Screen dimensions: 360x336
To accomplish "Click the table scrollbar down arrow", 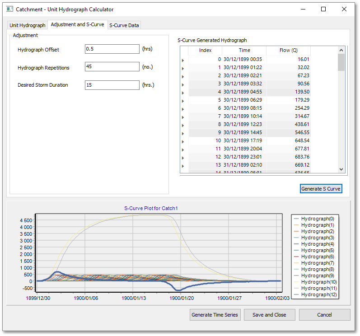I will (341, 169).
